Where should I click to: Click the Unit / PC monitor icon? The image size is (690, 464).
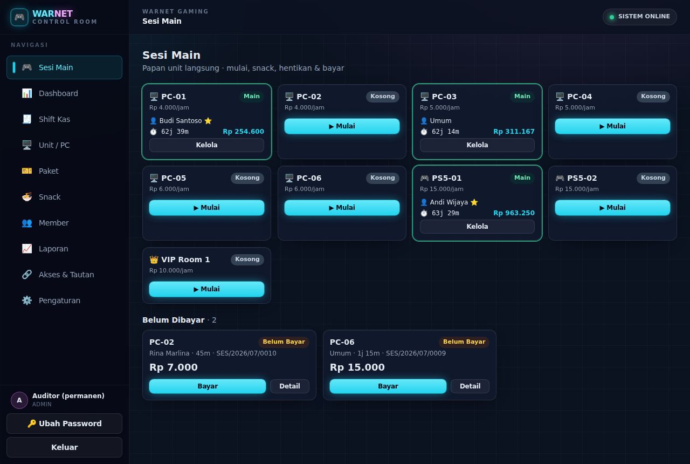click(26, 145)
